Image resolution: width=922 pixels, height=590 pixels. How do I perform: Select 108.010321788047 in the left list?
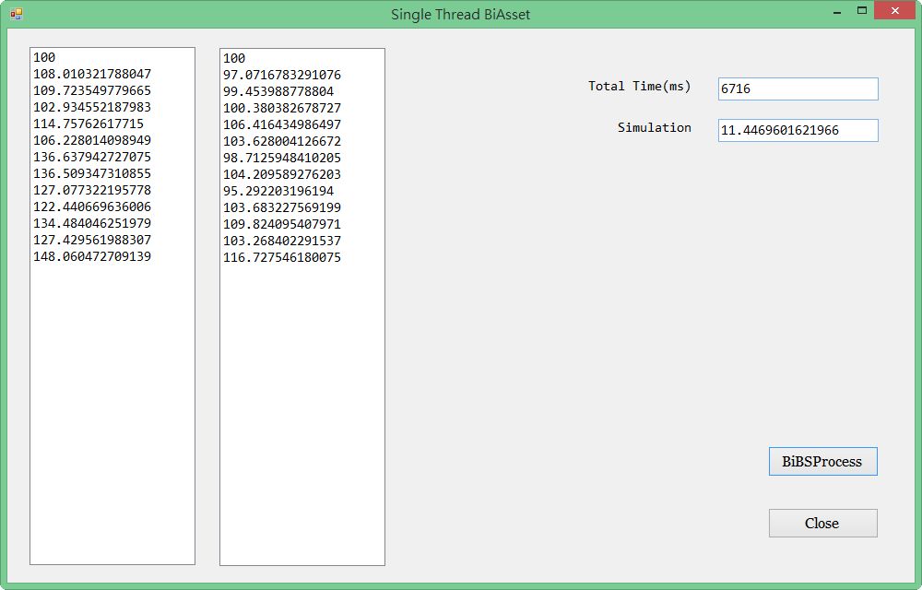tap(92, 74)
